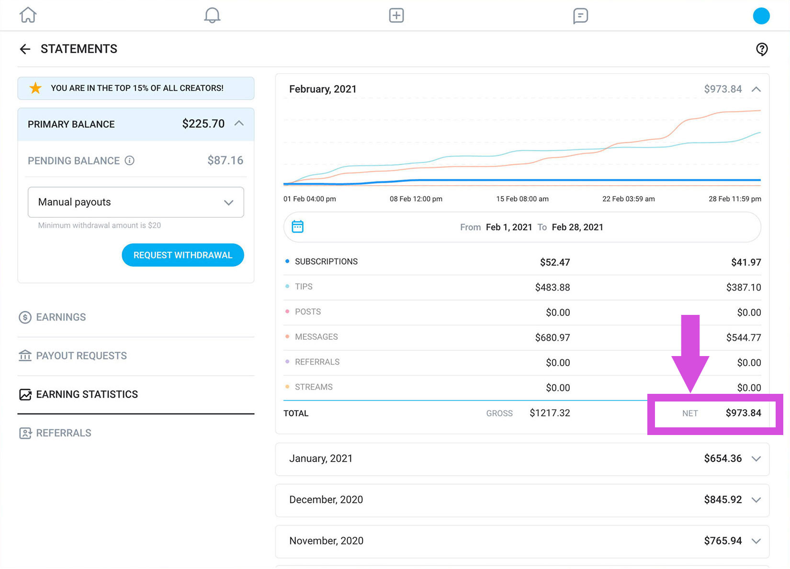The width and height of the screenshot is (790, 569).
Task: Open the Manual payouts dropdown
Action: click(136, 202)
